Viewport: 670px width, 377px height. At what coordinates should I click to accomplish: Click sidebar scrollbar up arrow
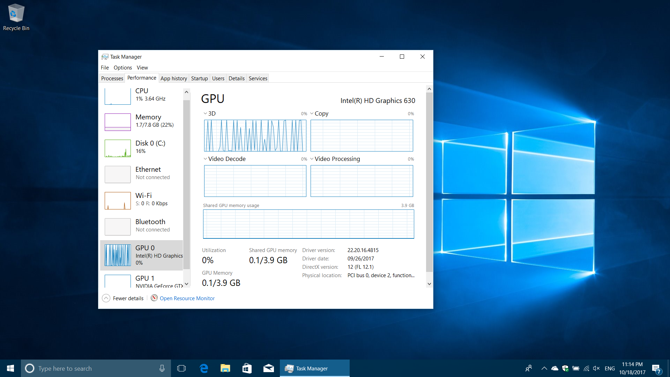click(x=186, y=92)
